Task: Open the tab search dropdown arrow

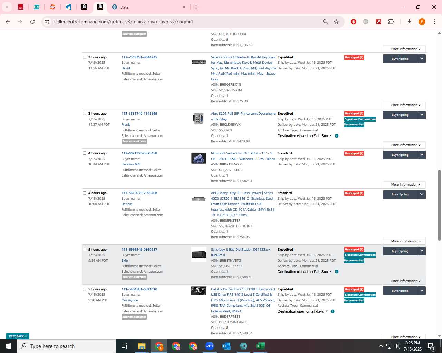Action: coord(7,7)
